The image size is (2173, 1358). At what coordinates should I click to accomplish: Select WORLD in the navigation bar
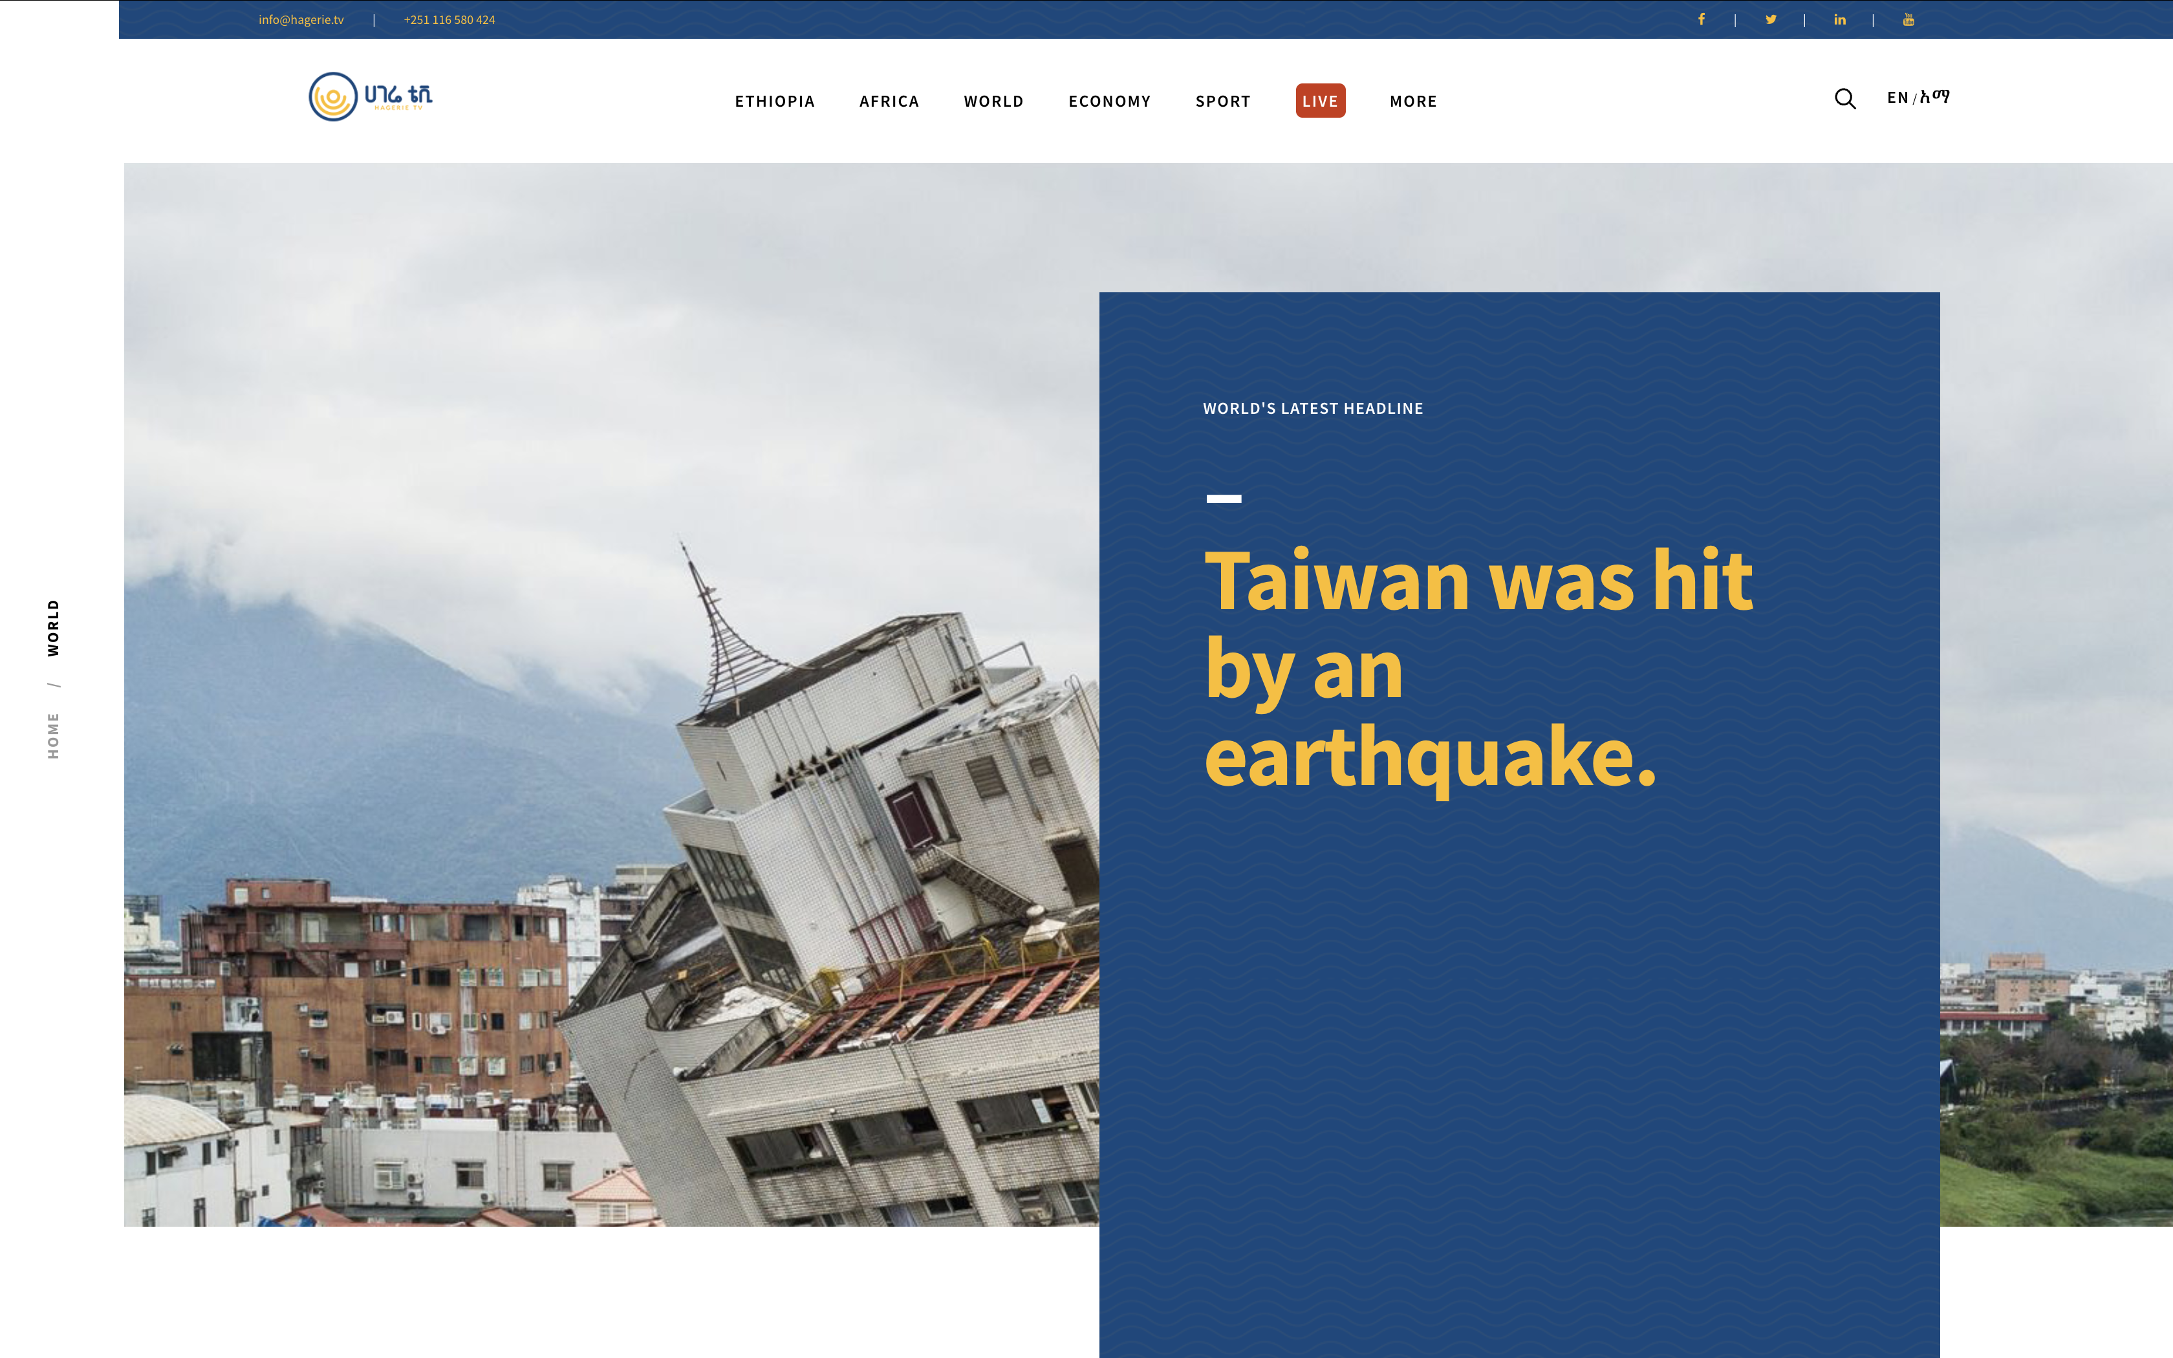point(993,102)
